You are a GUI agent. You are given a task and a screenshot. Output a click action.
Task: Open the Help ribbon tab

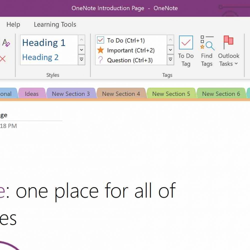13,24
